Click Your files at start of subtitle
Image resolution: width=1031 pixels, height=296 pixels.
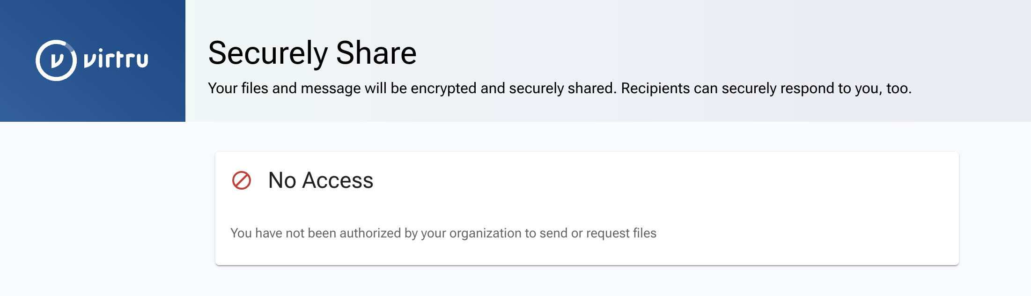coord(238,88)
